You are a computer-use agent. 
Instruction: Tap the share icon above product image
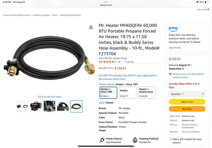(x=91, y=27)
